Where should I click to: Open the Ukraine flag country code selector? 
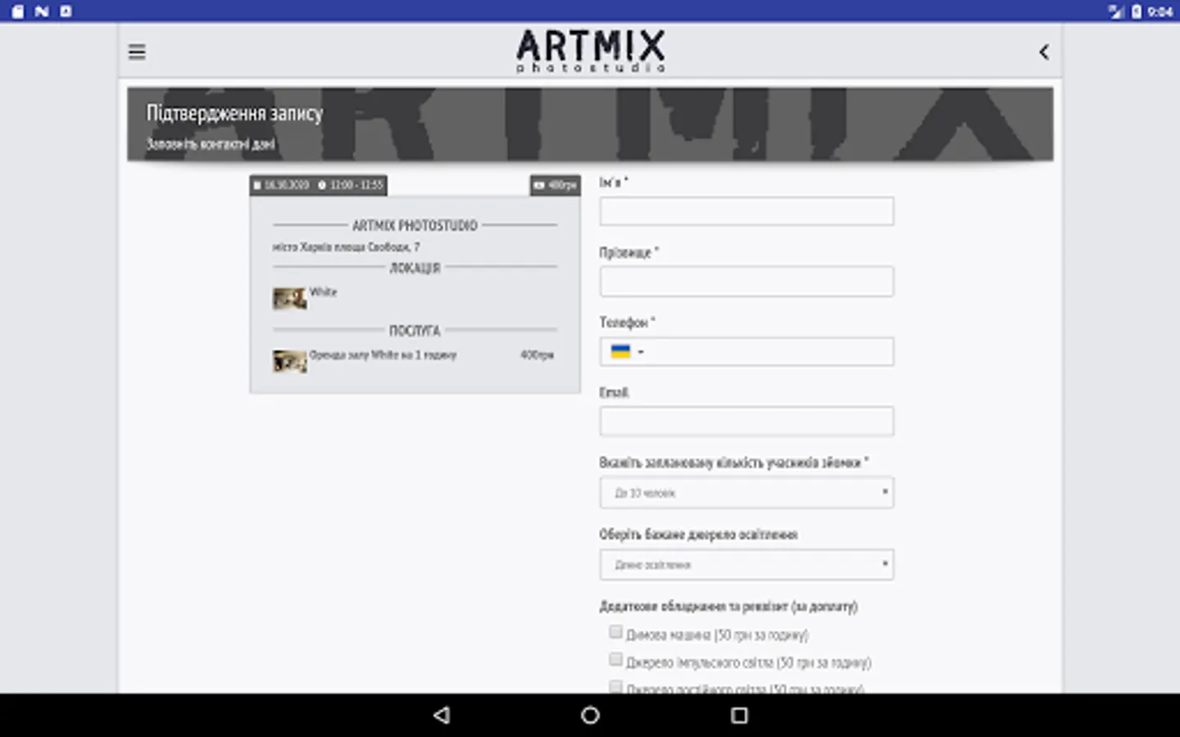(x=627, y=351)
